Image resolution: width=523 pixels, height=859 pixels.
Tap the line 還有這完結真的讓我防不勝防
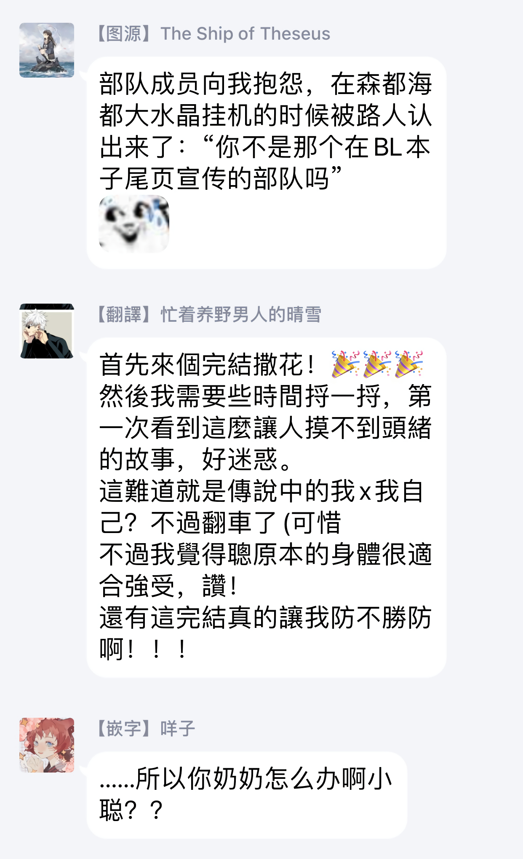[265, 618]
